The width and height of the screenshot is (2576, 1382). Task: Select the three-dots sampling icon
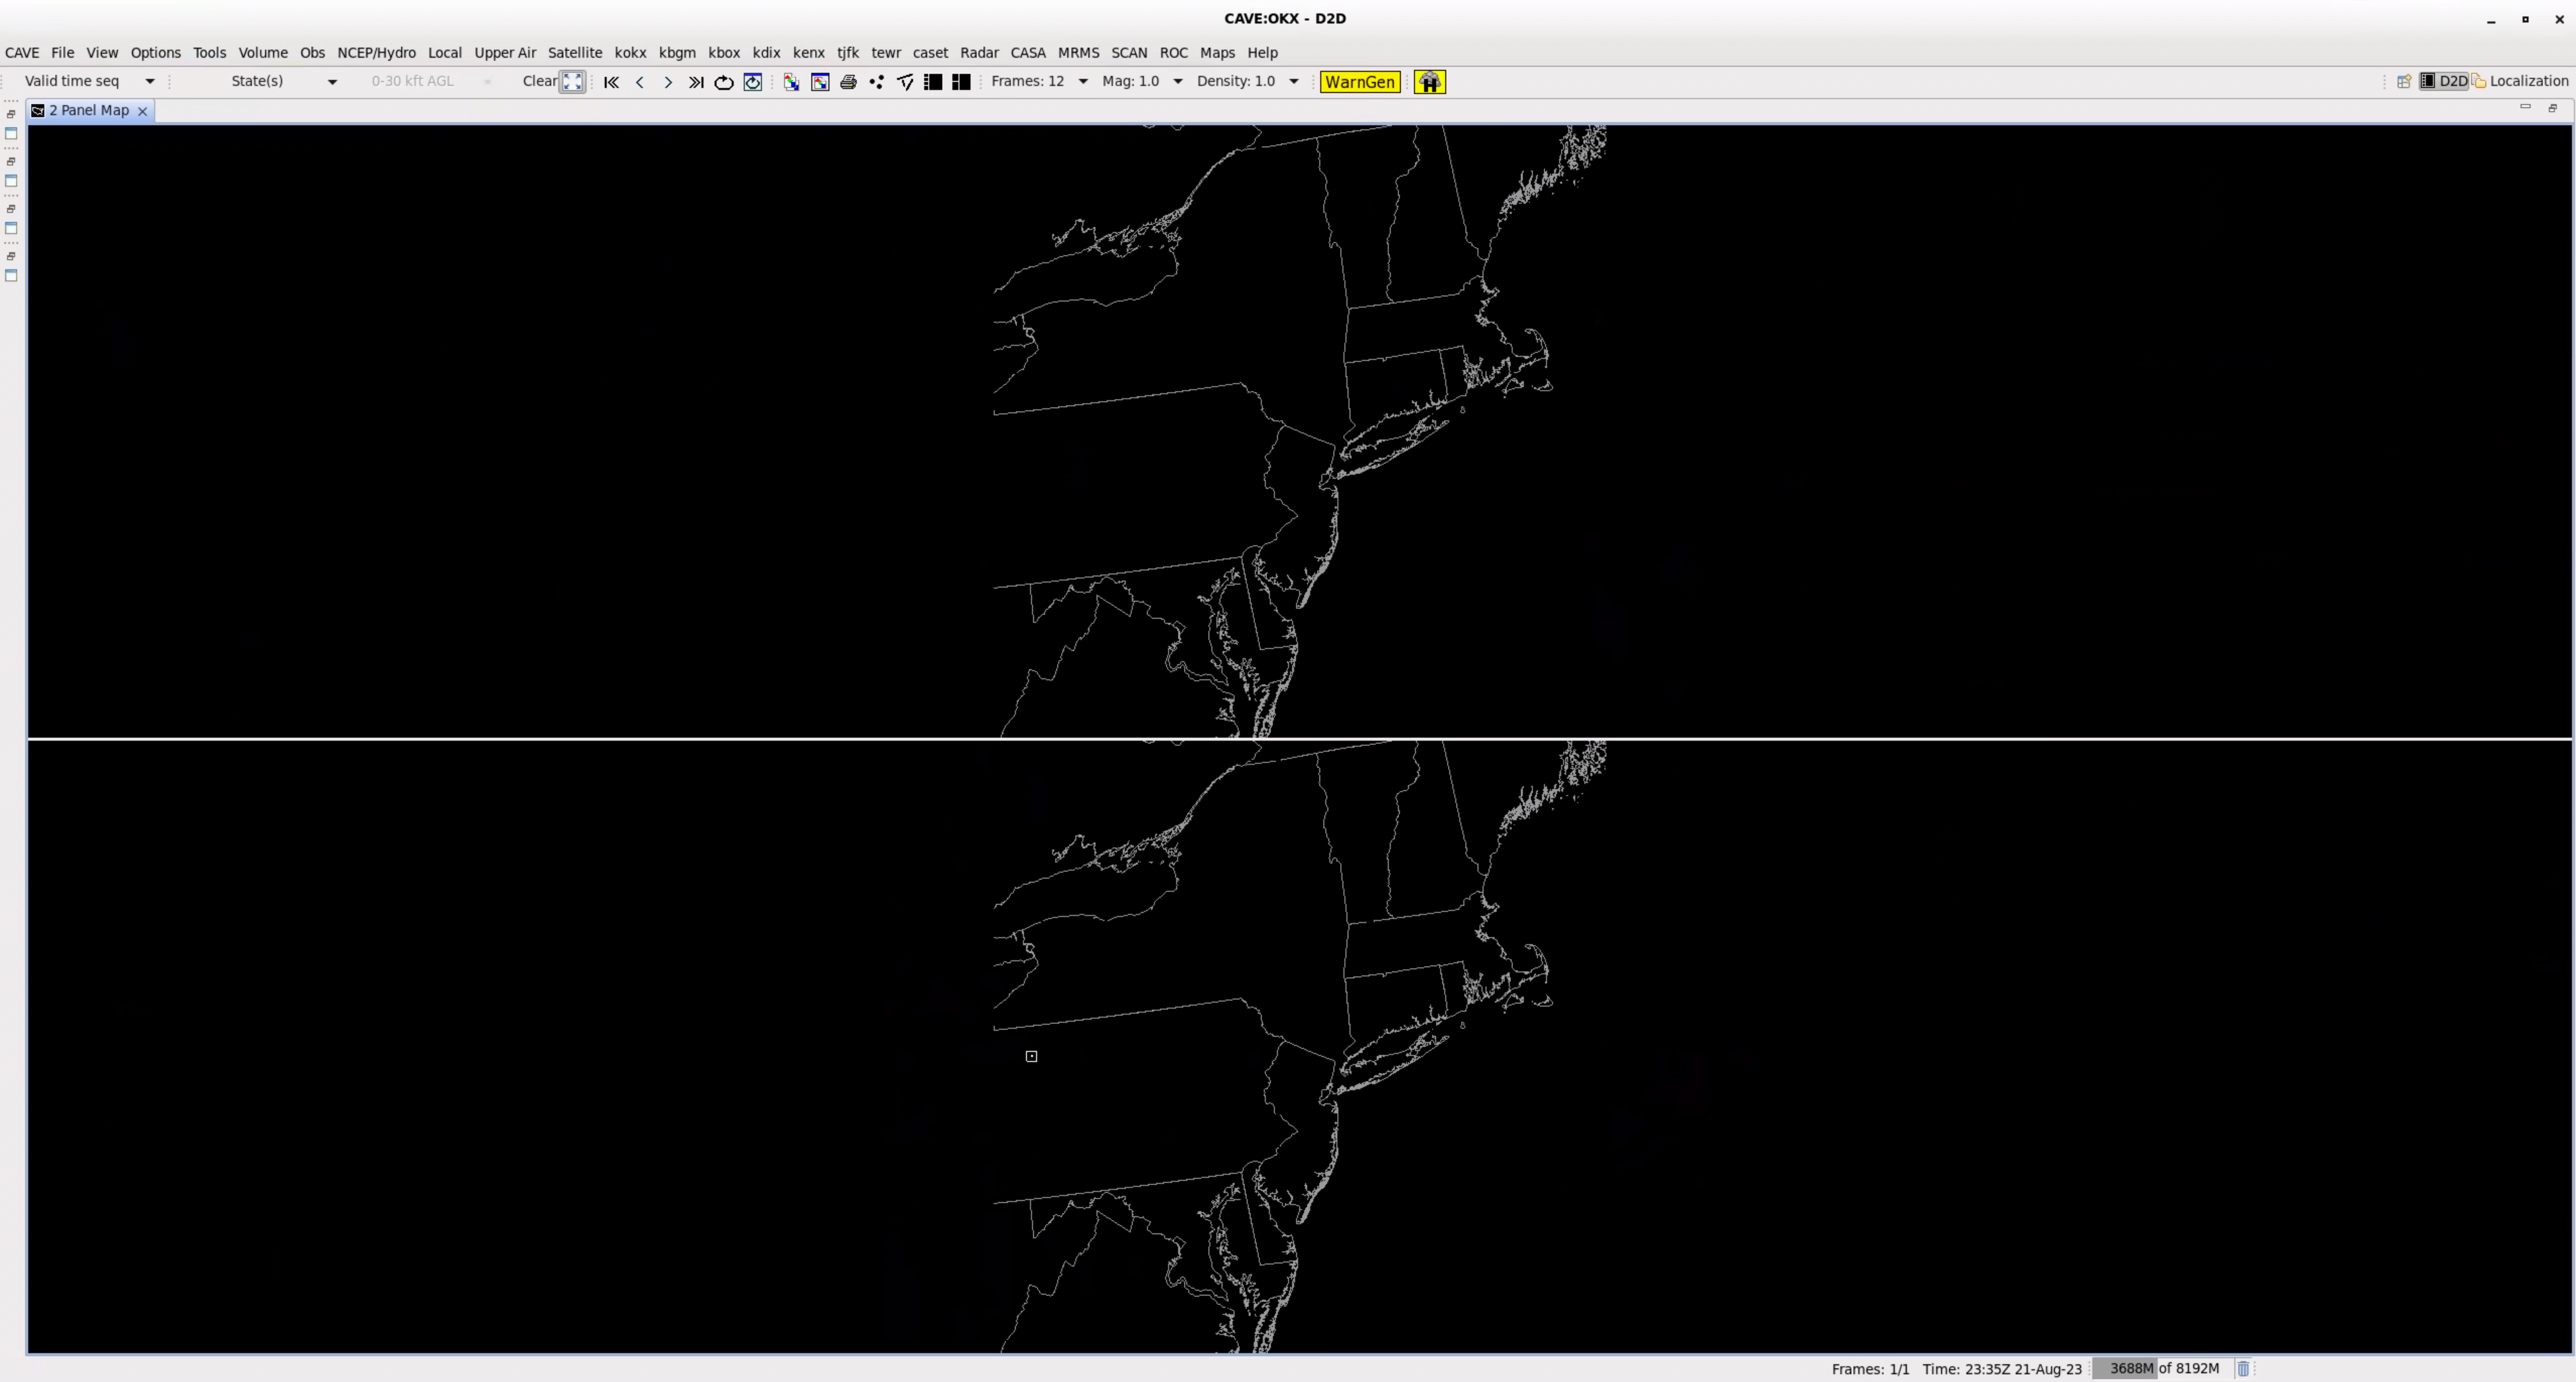[877, 82]
